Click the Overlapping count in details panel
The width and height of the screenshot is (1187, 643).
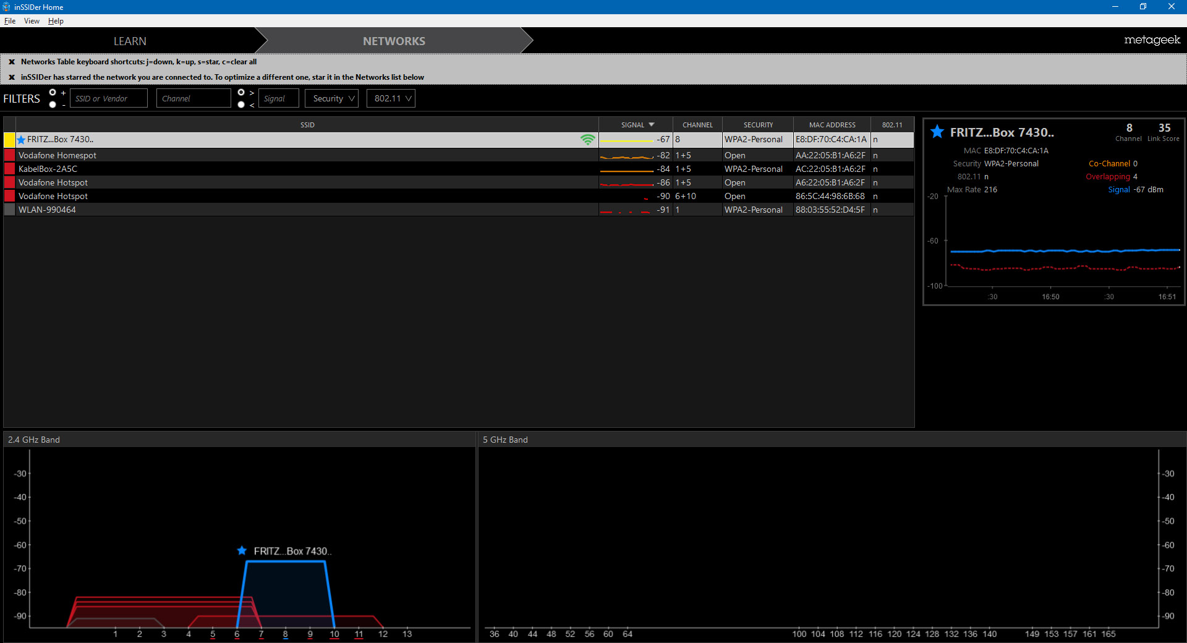(x=1135, y=177)
